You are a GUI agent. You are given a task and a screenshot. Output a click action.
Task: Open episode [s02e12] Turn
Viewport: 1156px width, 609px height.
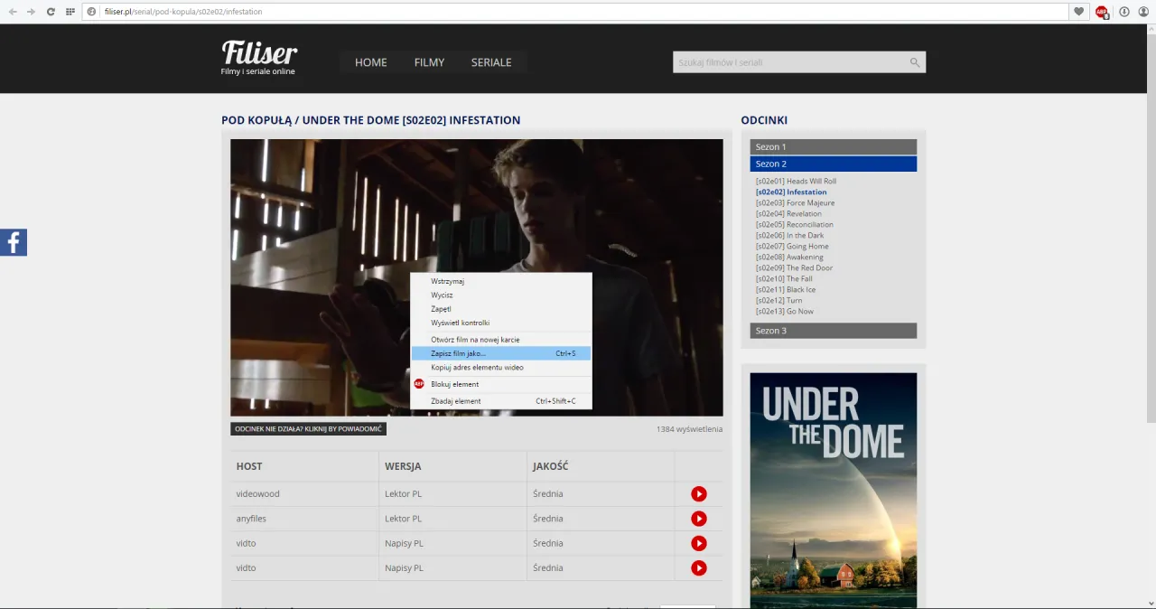(778, 301)
